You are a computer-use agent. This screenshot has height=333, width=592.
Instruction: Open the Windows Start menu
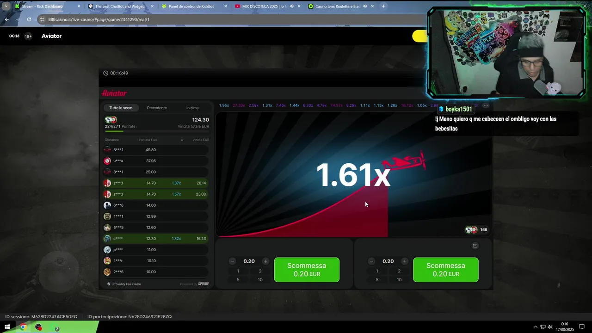coord(7,327)
